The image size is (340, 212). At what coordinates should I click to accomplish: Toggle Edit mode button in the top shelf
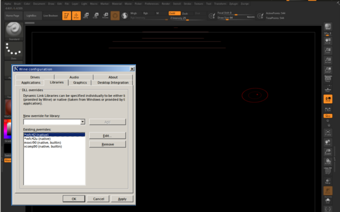point(65,16)
